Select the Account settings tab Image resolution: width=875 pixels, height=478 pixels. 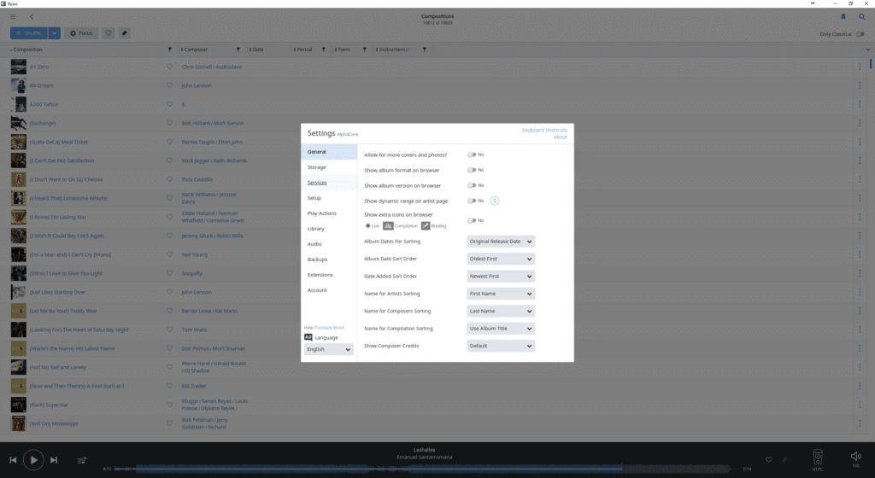click(x=329, y=289)
